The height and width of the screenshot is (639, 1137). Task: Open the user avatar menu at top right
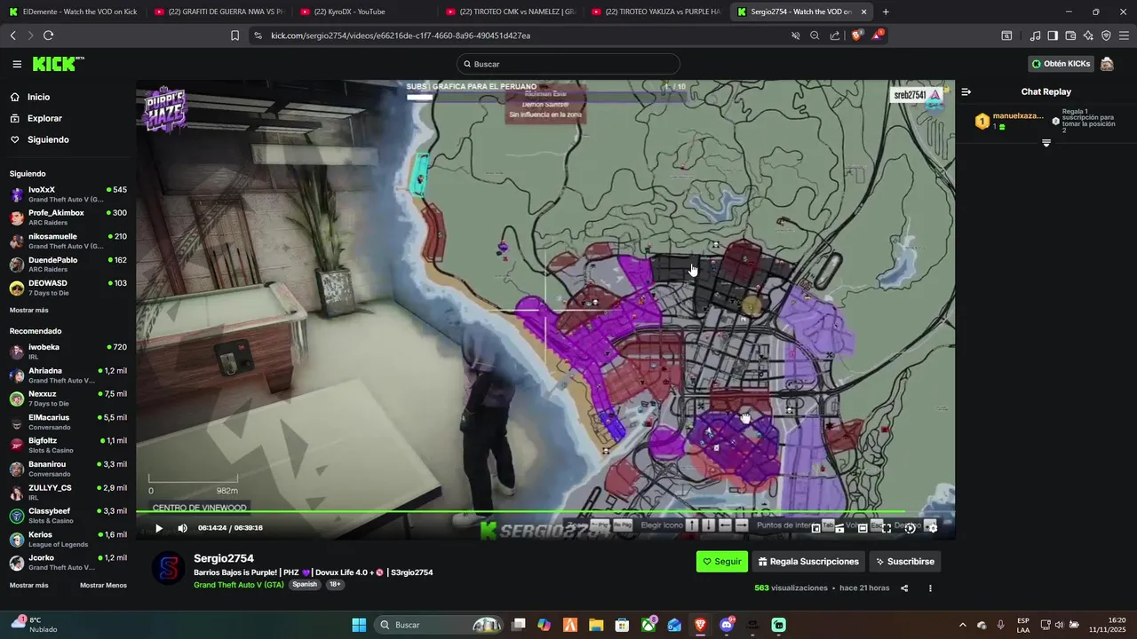click(1107, 64)
